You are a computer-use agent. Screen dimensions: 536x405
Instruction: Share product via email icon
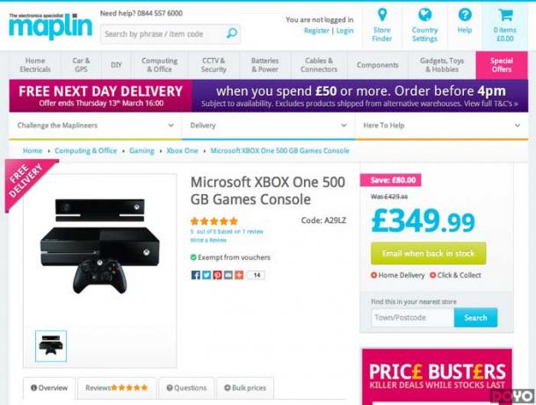(228, 275)
